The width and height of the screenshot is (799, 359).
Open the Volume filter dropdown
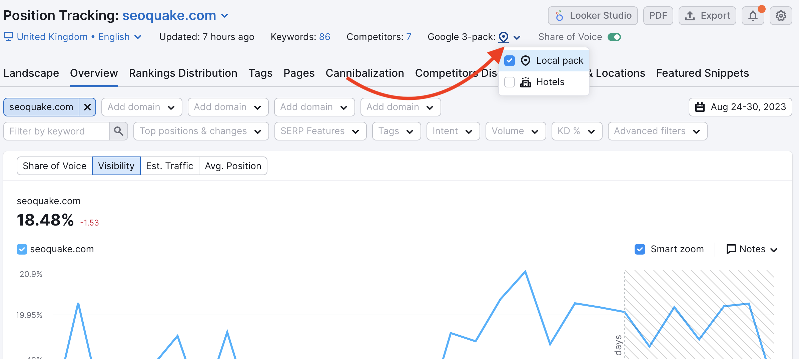click(516, 131)
